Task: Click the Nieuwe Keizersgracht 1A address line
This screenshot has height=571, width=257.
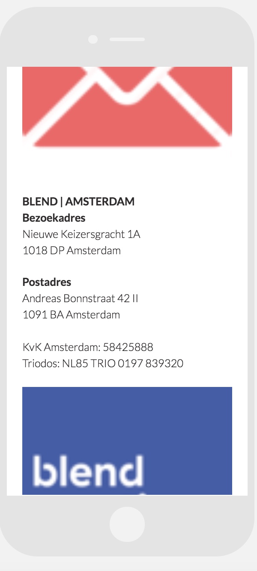Action: [81, 234]
